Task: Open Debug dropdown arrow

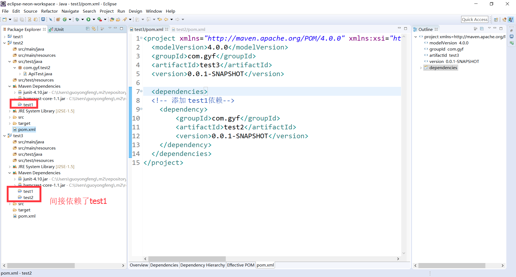Action: click(x=83, y=19)
